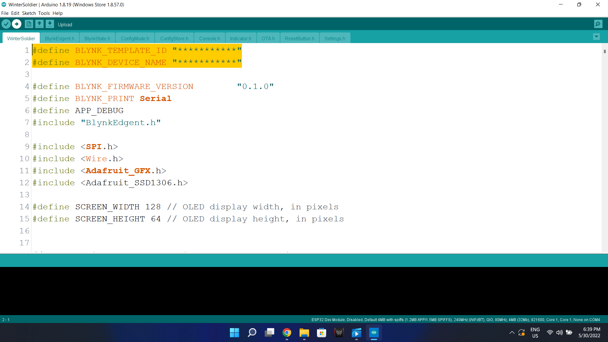Switch to the BlynkEdgent.h tab
Screen dimensions: 608x342
(59, 38)
